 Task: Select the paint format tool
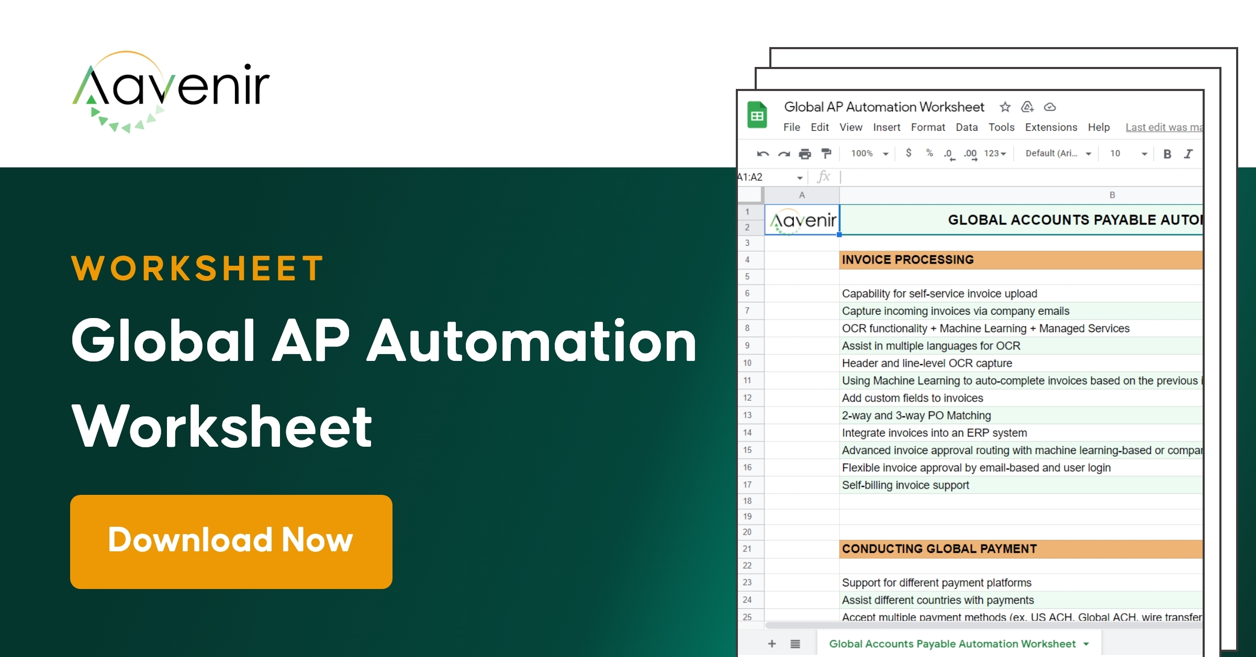(826, 154)
